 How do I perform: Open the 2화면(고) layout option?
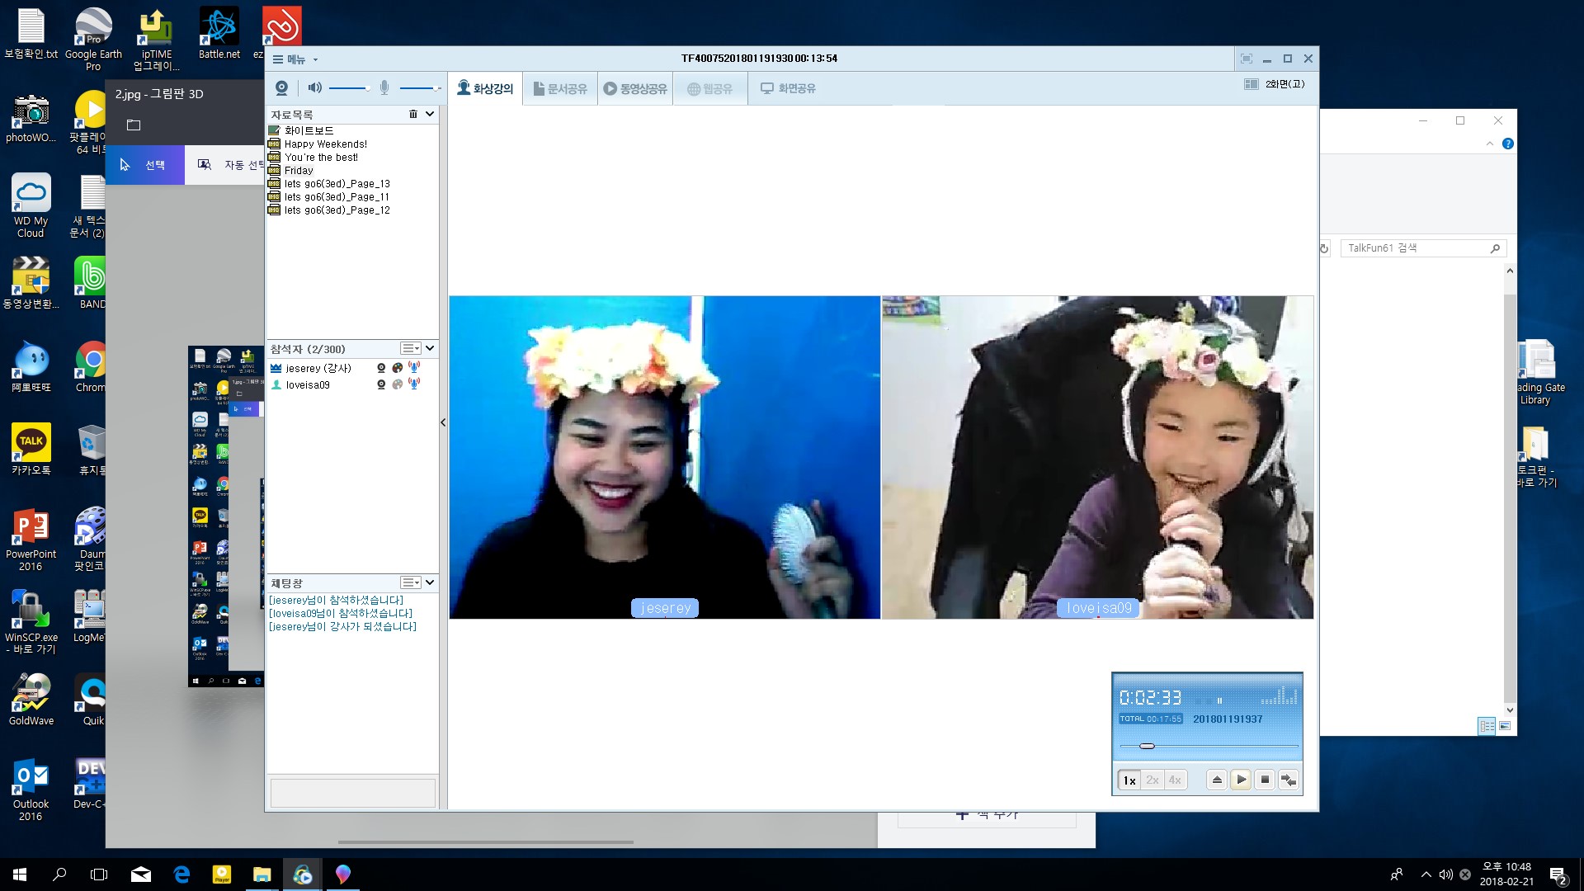(x=1277, y=84)
